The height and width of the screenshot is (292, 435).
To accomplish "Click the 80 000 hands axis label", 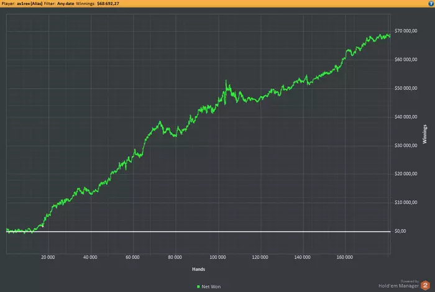I will (175, 257).
